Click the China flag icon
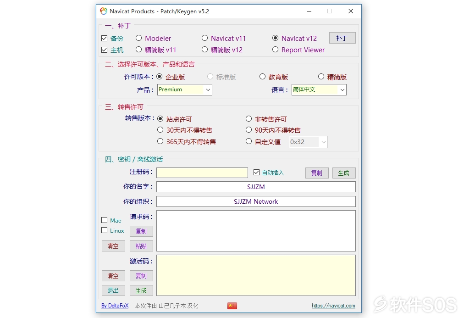The image size is (464, 318). click(x=232, y=306)
